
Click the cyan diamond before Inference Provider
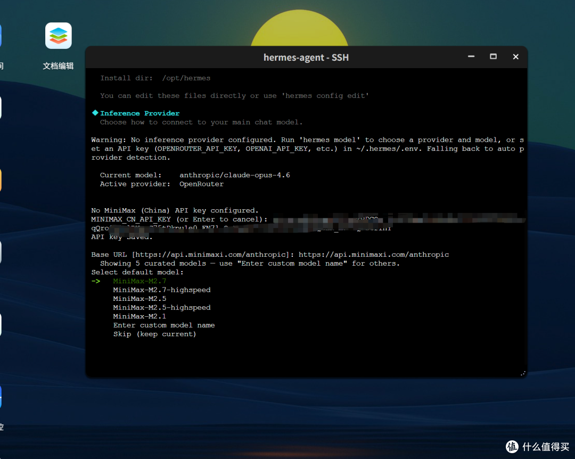point(95,113)
